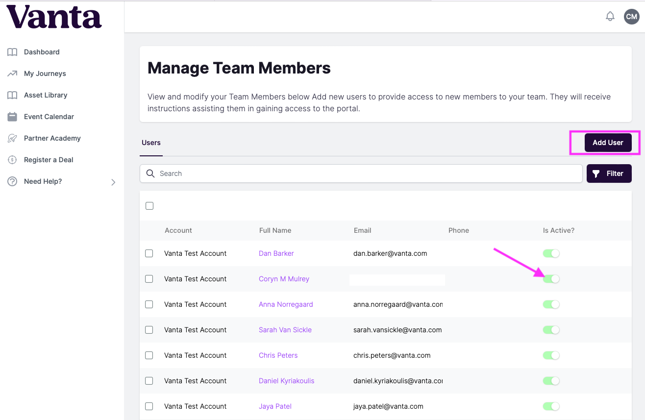Screen dimensions: 645x420
Task: Open Sarah Van Sickle's profile link
Action: 285,330
